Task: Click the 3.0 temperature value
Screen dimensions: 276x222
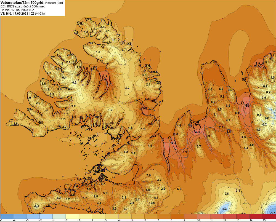Action: 29,98
